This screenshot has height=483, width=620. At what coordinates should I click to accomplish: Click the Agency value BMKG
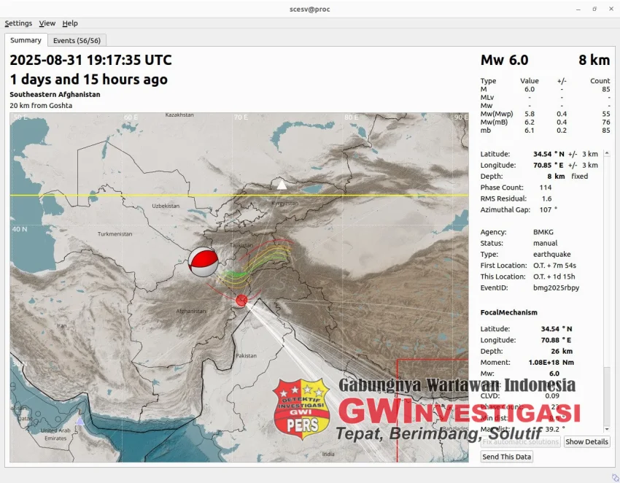[x=543, y=232]
